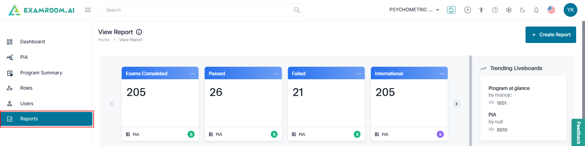Expand the International card three-dot menu
585x146 pixels.
tap(442, 74)
